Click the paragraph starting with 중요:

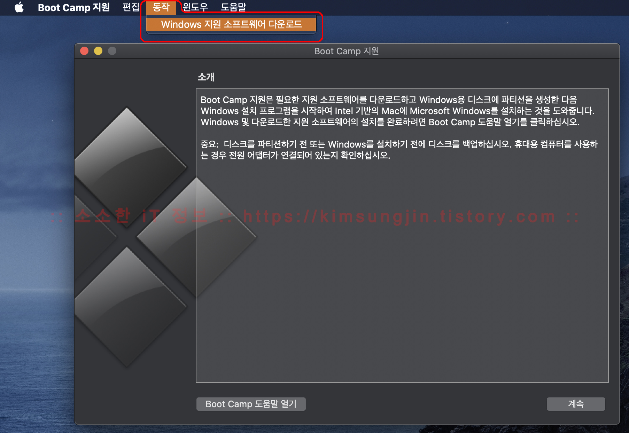399,150
